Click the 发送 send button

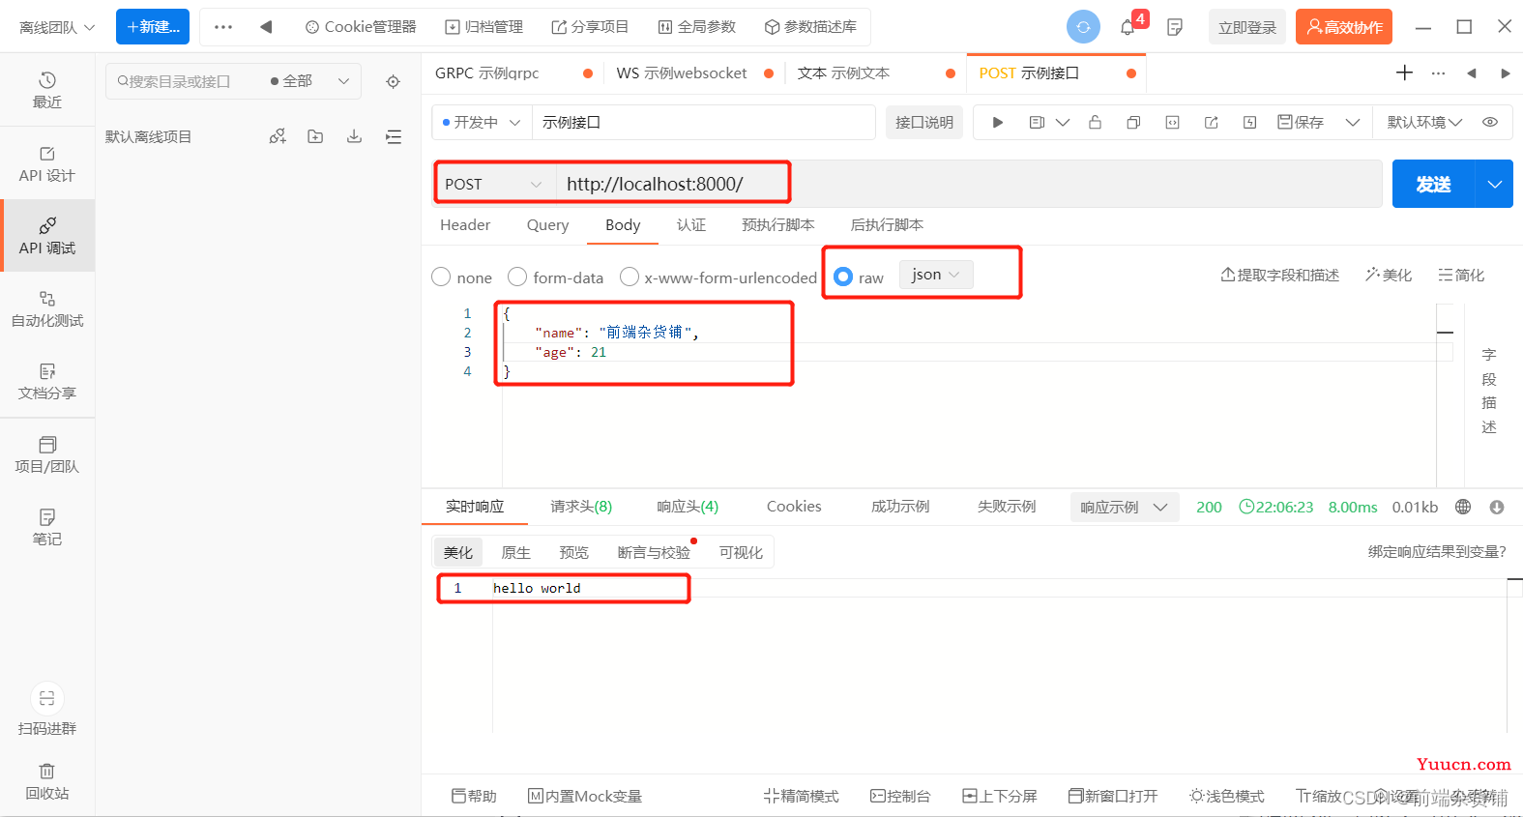[x=1433, y=184]
